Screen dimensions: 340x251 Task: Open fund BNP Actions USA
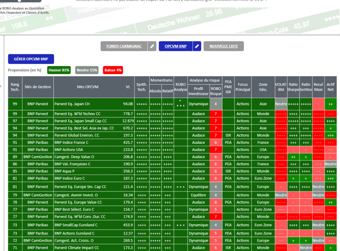[x=69, y=150]
